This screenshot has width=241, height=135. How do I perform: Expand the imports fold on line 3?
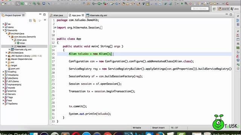[x=56, y=28]
